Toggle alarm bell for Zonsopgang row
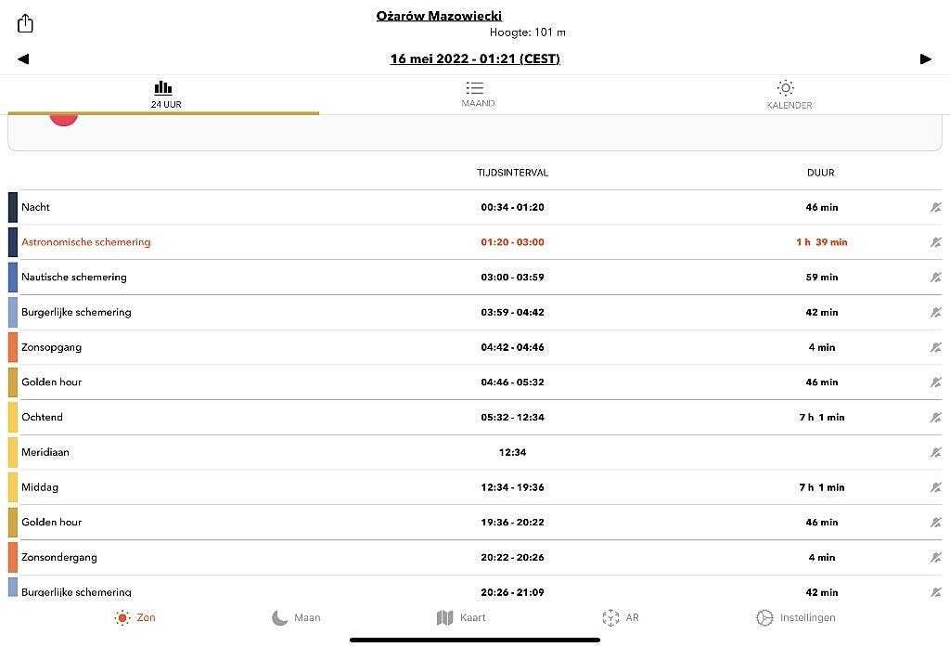950x647 pixels. click(x=935, y=347)
